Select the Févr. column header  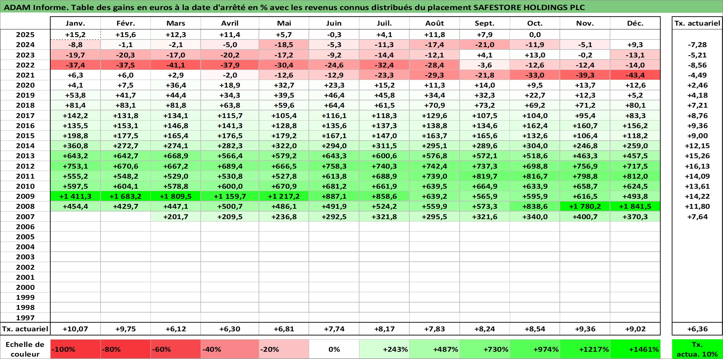(x=125, y=23)
